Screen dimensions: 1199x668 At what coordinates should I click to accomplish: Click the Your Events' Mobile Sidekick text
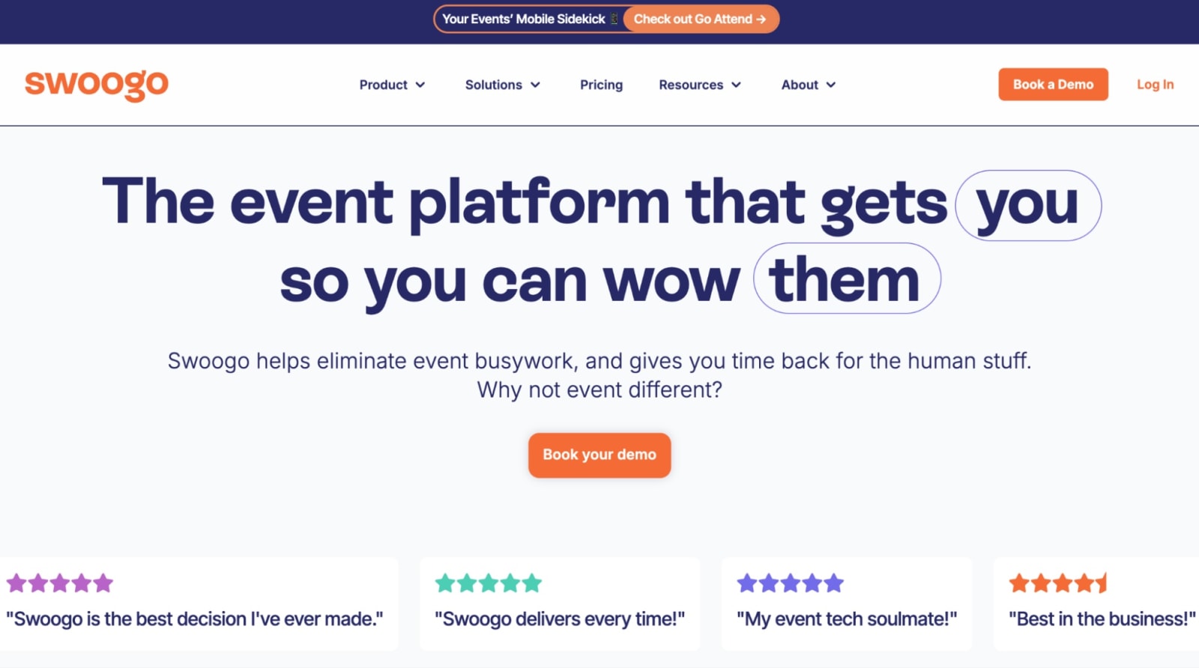coord(523,19)
